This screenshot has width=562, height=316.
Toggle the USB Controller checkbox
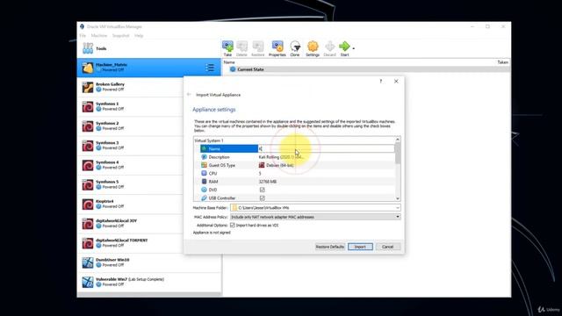tap(262, 197)
